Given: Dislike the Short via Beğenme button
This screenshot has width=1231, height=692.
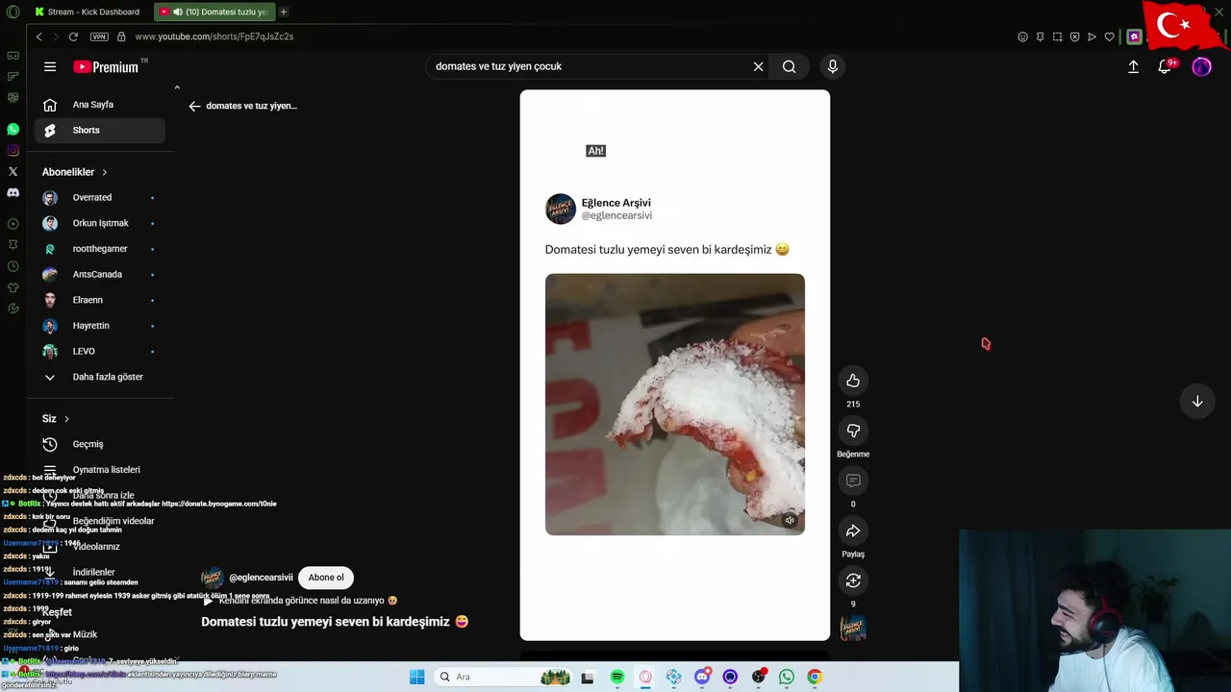Looking at the screenshot, I should pos(853,431).
